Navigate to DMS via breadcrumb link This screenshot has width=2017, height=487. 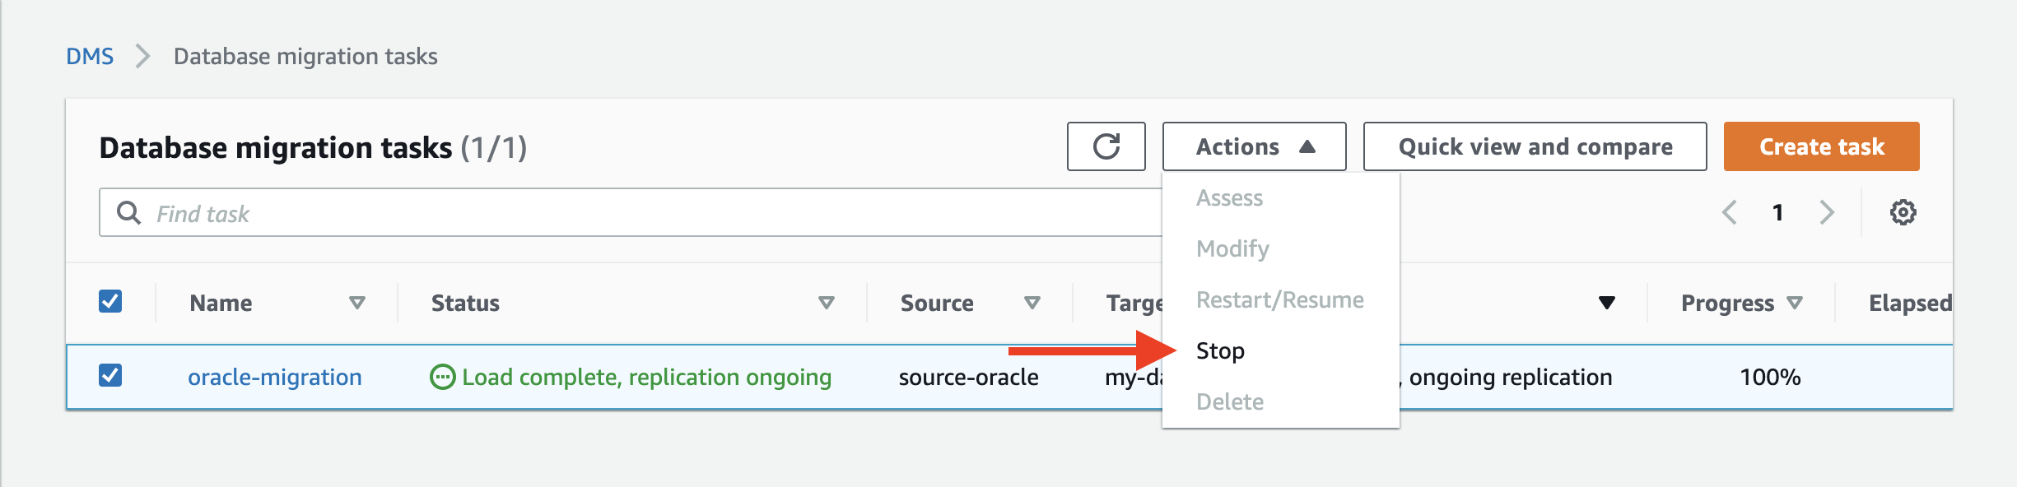pyautogui.click(x=90, y=56)
